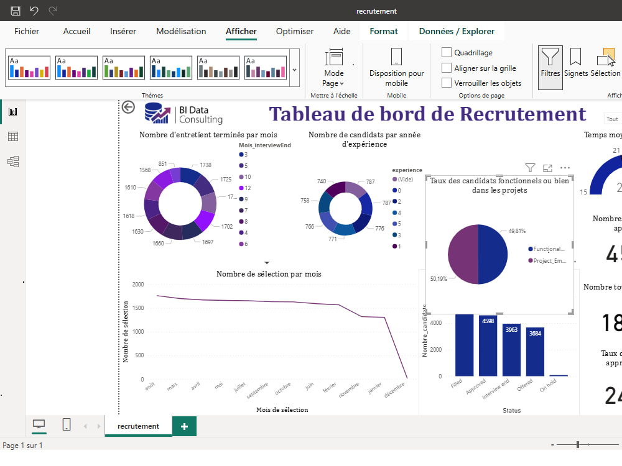Click zoom out minus button

[x=552, y=445]
